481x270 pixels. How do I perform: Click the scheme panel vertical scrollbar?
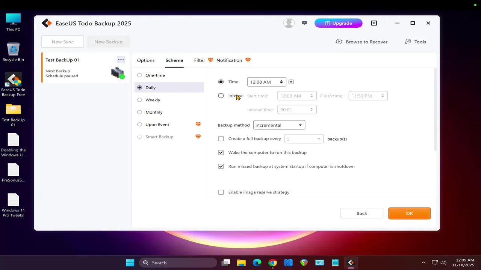(x=435, y=109)
